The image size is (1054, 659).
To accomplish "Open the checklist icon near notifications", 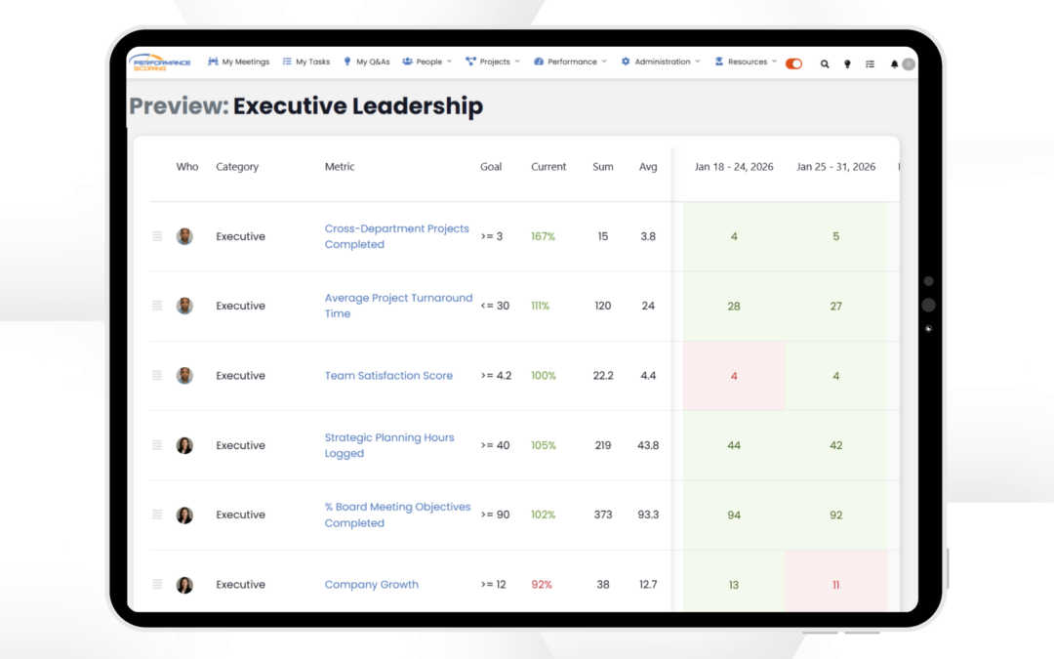I will 870,62.
